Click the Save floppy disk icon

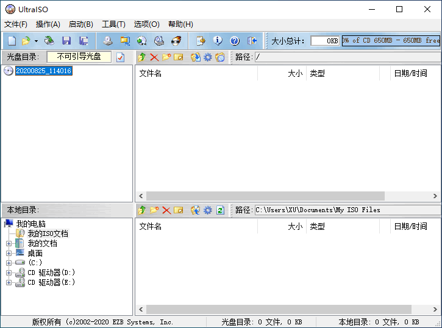click(x=66, y=41)
